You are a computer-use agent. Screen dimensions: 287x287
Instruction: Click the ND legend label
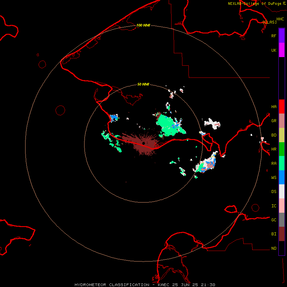[x=274, y=248]
